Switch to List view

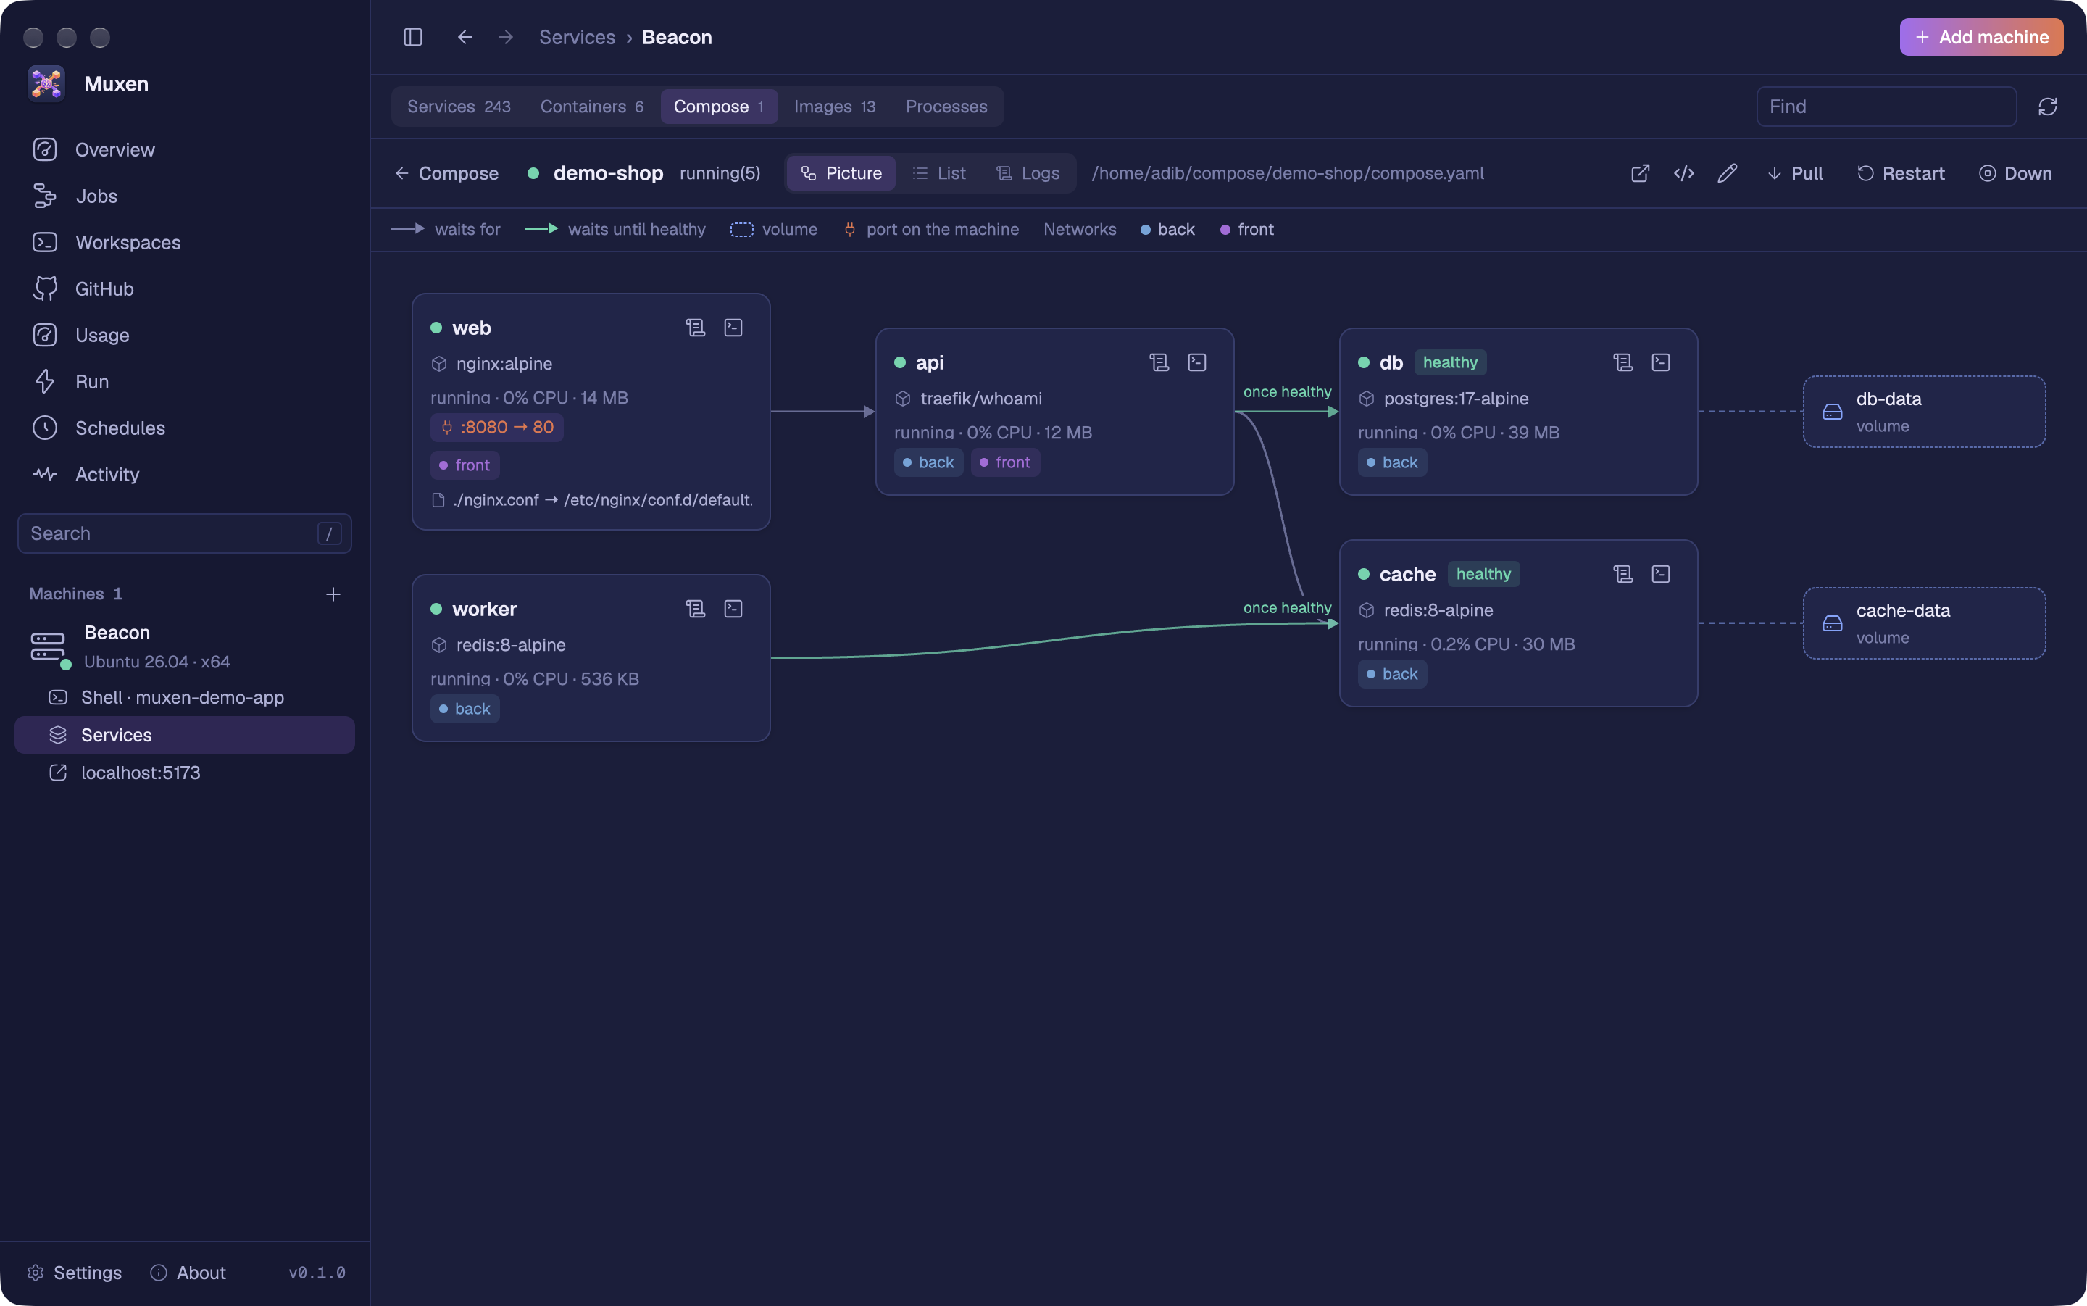click(939, 174)
